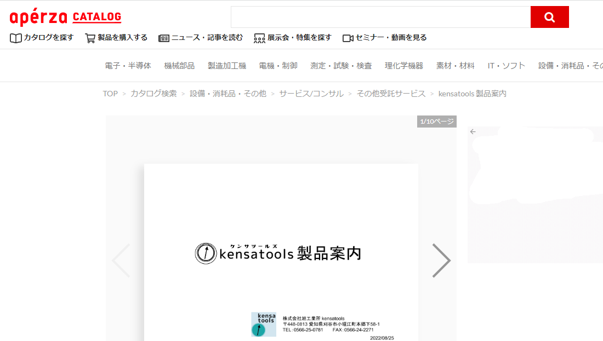Focus the catalog search input field
Image resolution: width=603 pixels, height=341 pixels.
(x=381, y=17)
